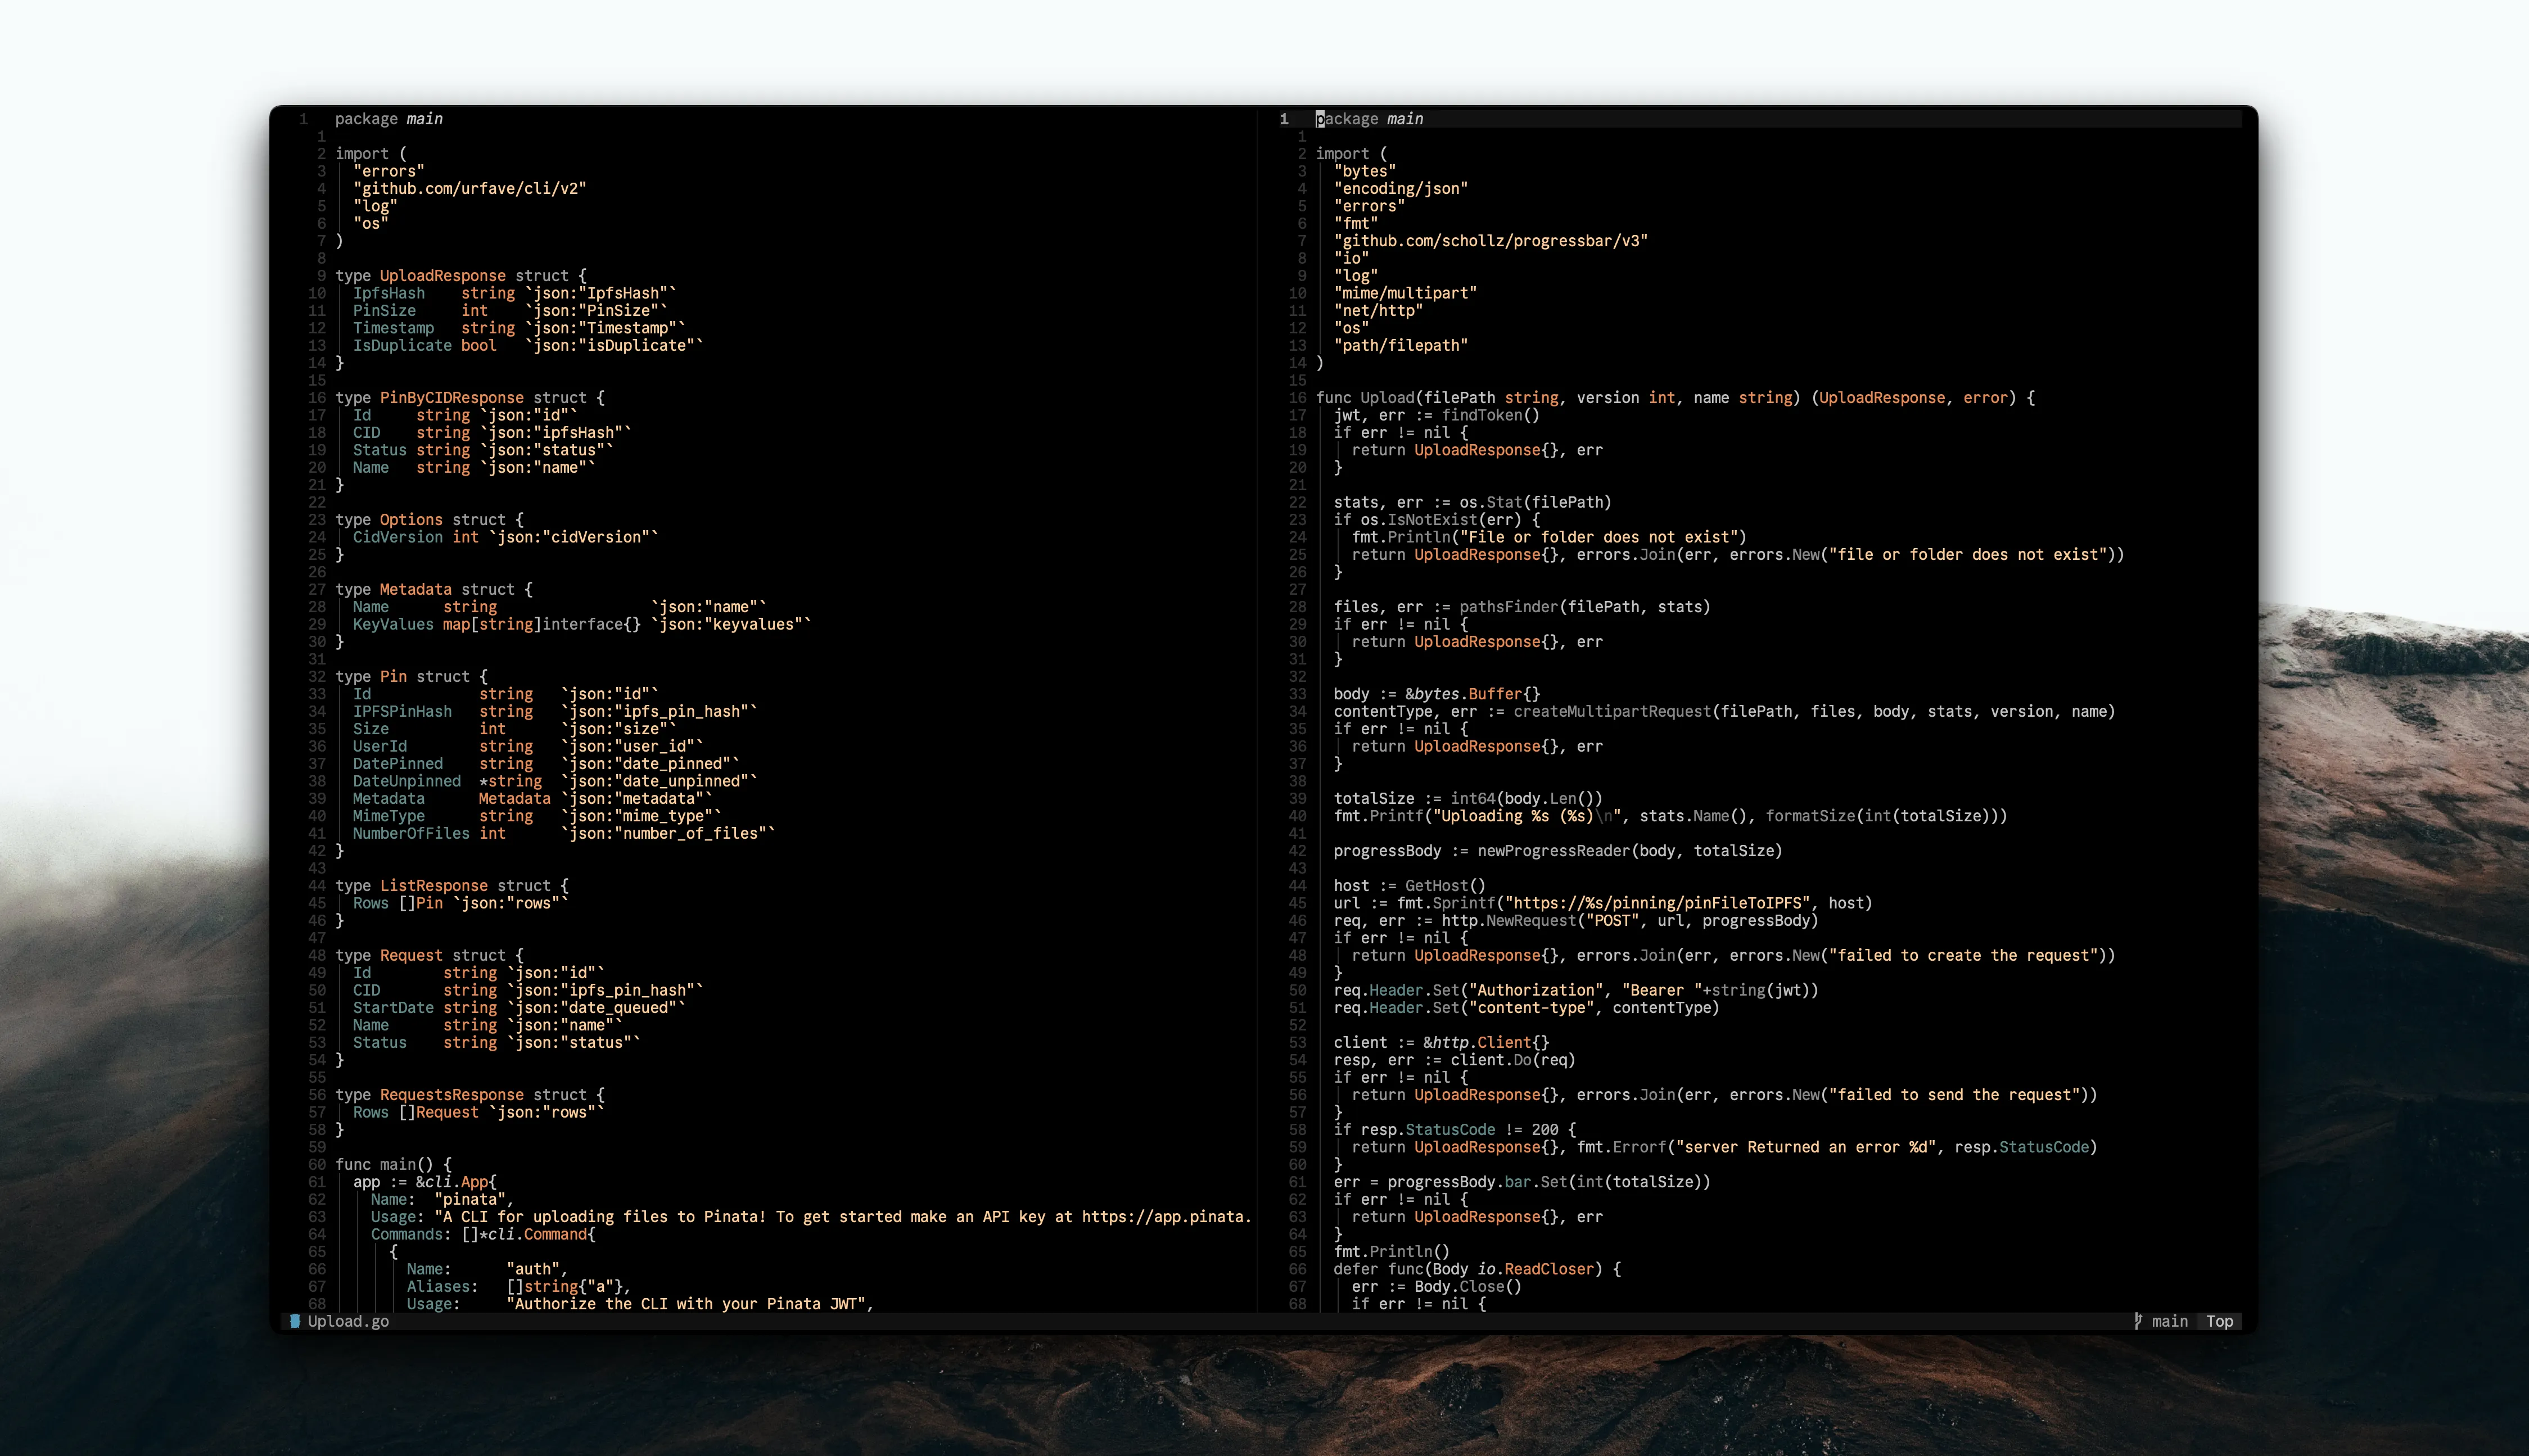Click the IsDuplicate bool field line
This screenshot has height=1456, width=2529.
tap(528, 345)
